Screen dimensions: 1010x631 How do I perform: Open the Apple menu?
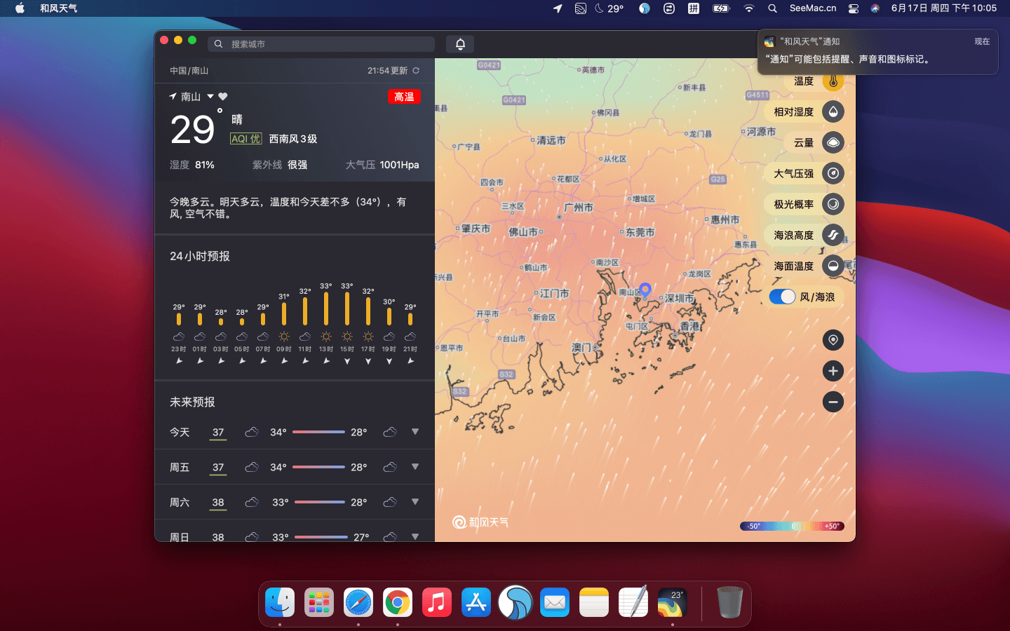point(19,8)
